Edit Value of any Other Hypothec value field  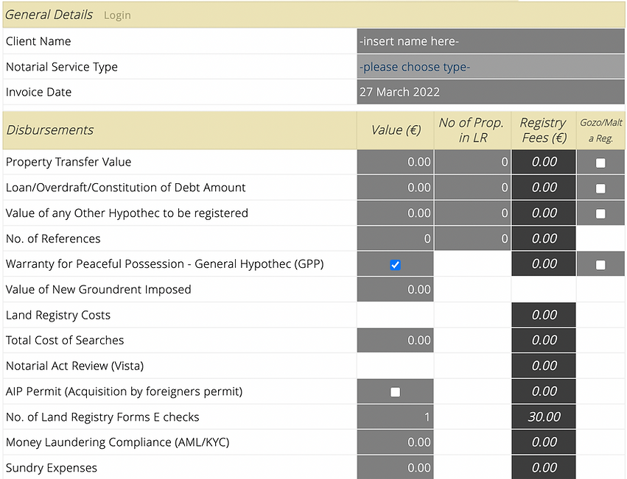[395, 213]
